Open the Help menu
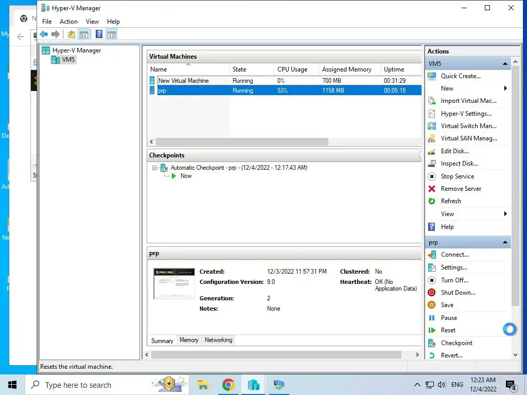This screenshot has height=395, width=527. point(113,22)
